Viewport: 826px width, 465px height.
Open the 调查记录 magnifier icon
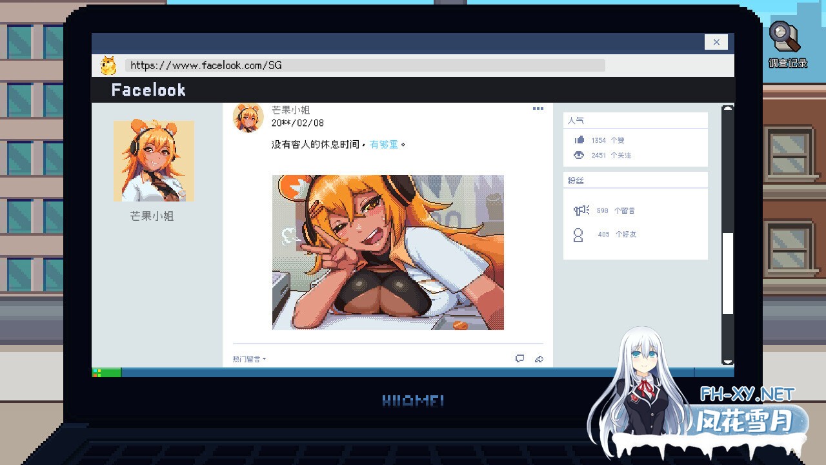786,39
